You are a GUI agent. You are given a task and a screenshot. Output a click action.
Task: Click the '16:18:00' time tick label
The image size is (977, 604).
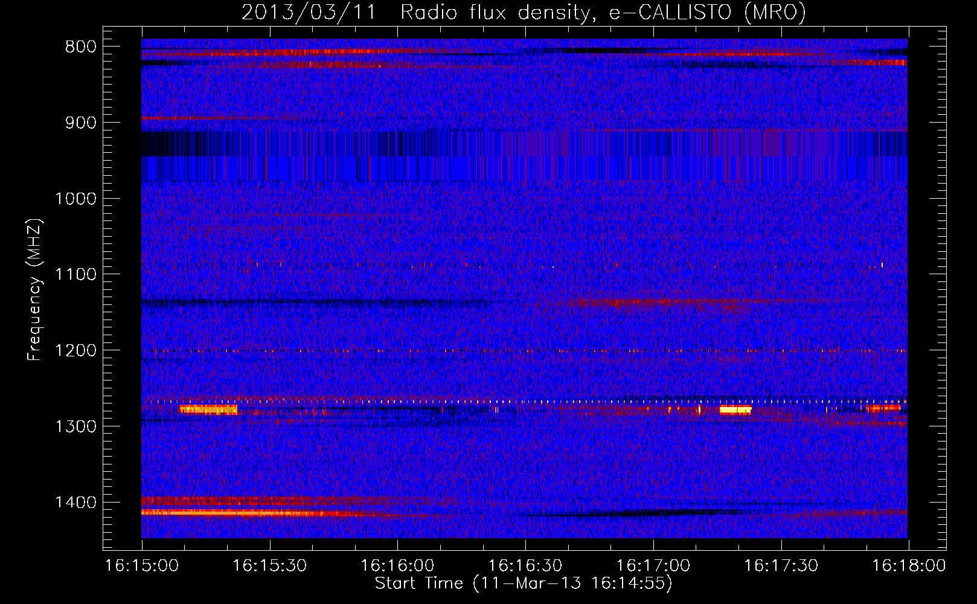pyautogui.click(x=909, y=566)
